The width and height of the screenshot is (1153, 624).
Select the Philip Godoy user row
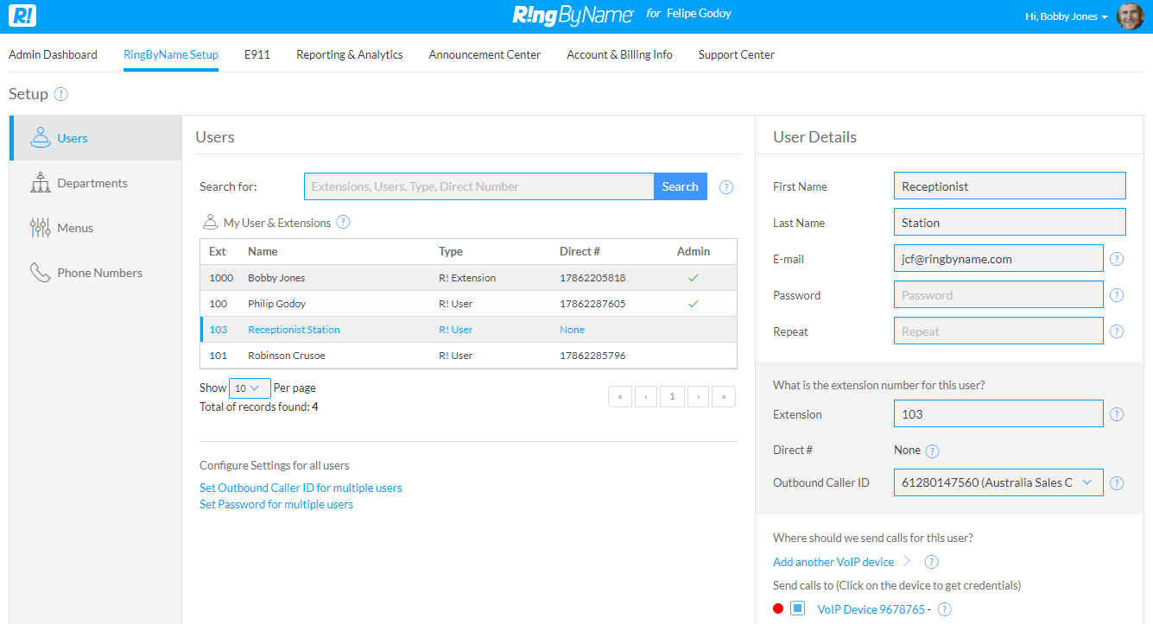point(469,304)
